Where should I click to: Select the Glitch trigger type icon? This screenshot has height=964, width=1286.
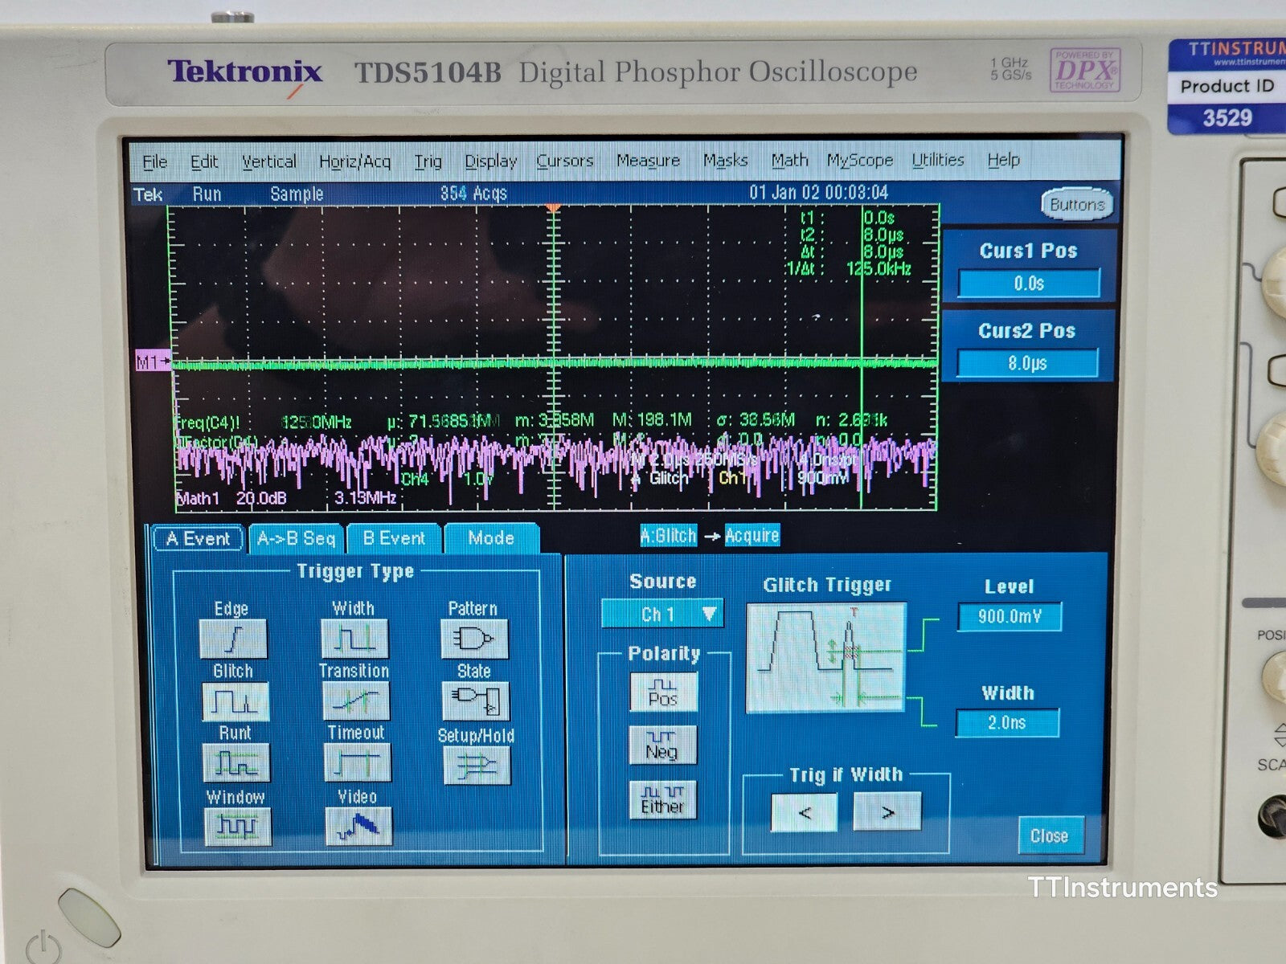(x=233, y=700)
